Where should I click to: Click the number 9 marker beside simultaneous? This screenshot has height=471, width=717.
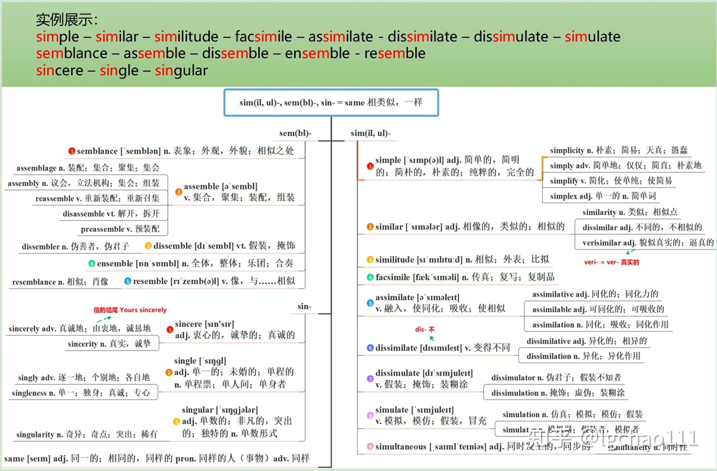(x=370, y=447)
